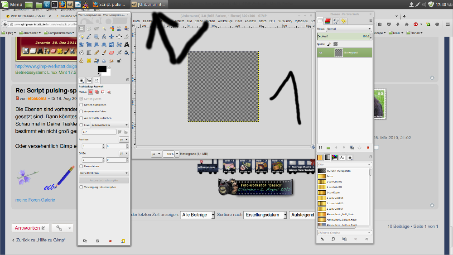Screen dimensions: 453x255
Task: Select the Blend gradient tool
Action: [89, 52]
